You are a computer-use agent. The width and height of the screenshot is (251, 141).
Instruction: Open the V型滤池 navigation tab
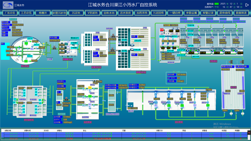point(93,13)
